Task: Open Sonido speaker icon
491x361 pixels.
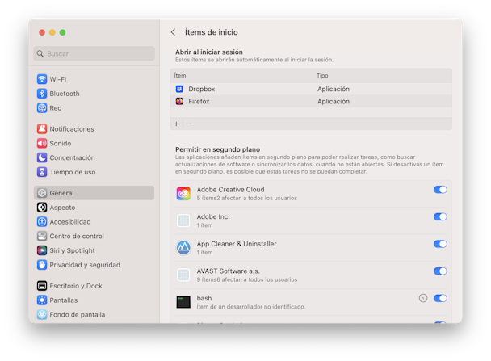Action: pos(42,144)
